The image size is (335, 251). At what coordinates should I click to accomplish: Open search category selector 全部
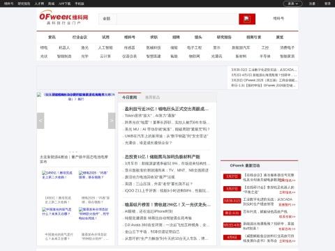tap(107, 19)
